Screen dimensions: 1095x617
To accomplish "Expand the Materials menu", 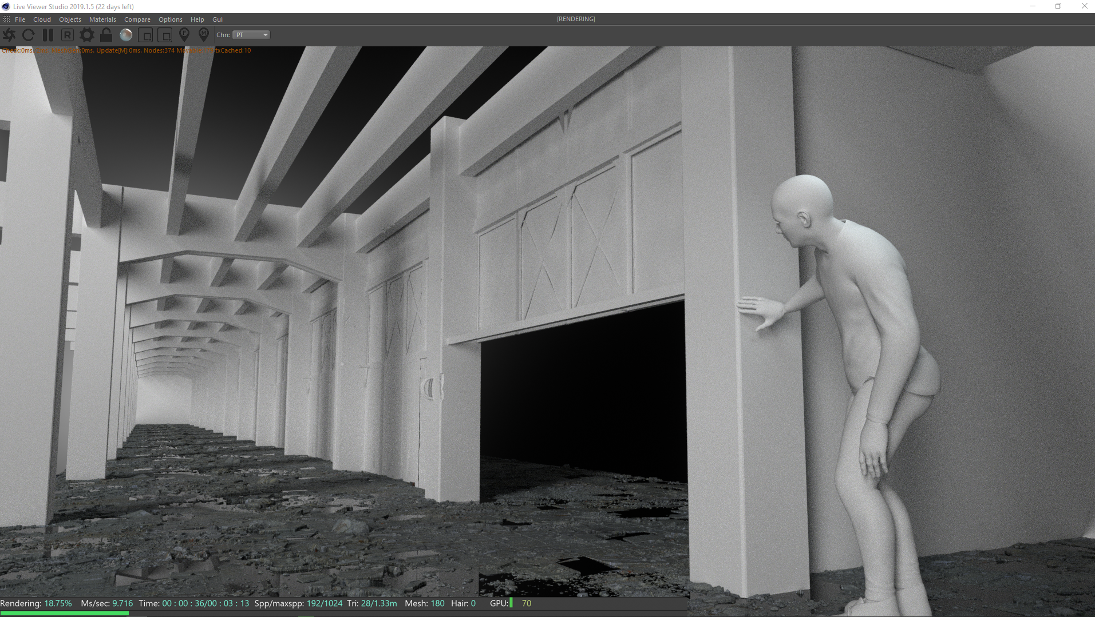I will click(x=102, y=19).
